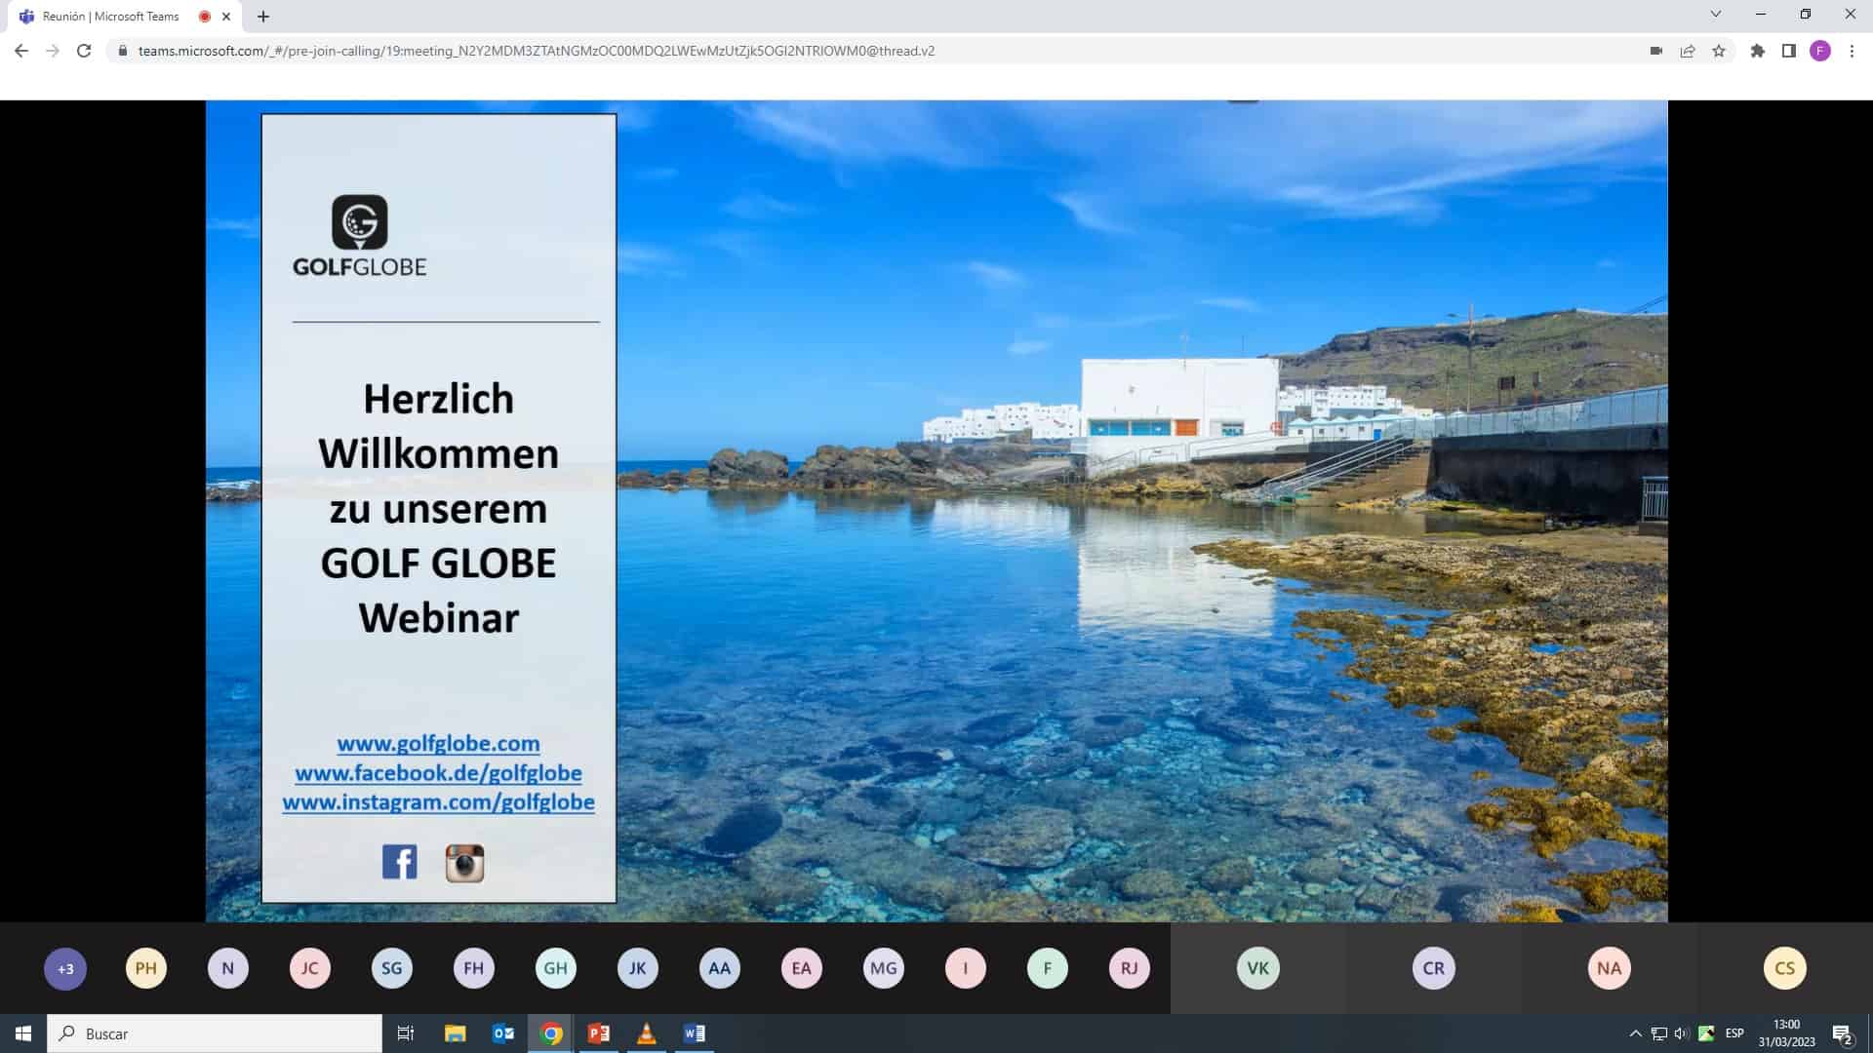Open the clock showing 13:00
Viewport: 1873px width, 1053px height.
[x=1786, y=1033]
